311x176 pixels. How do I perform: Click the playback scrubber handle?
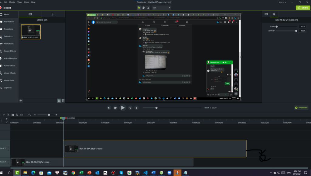click(156, 108)
